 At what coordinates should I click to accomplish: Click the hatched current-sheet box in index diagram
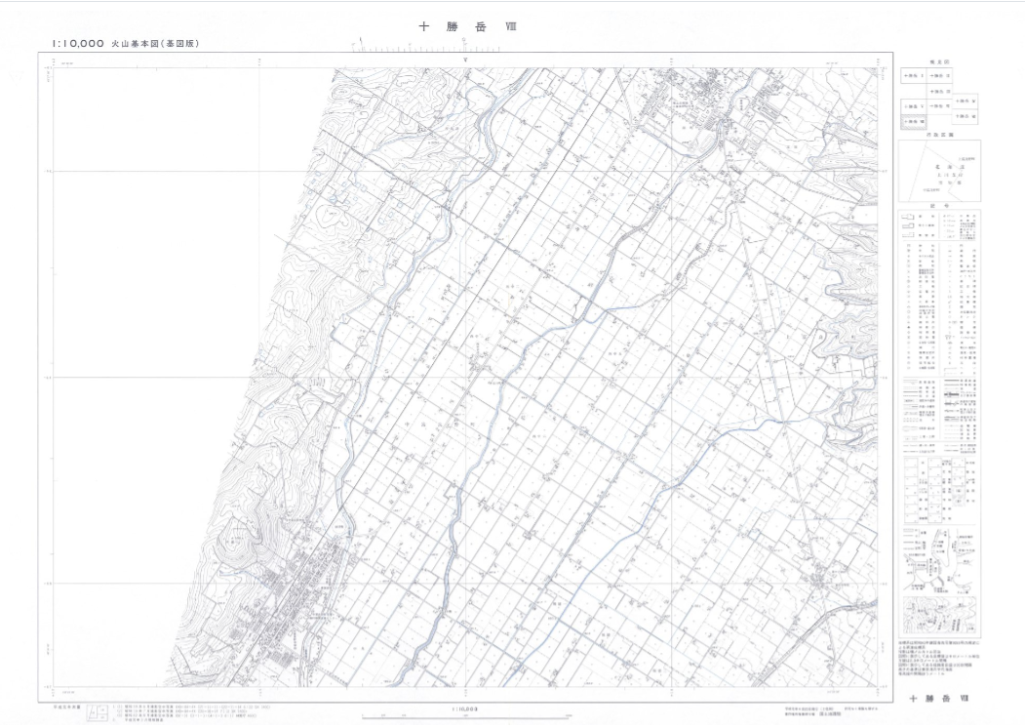pyautogui.click(x=914, y=121)
